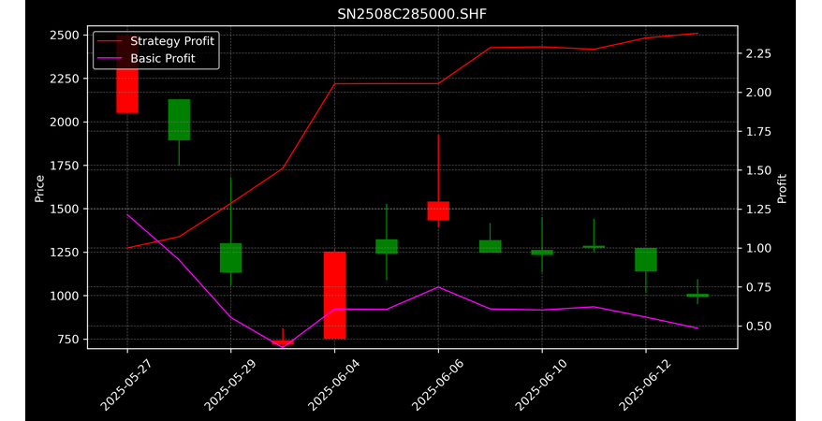Click the Profit axis label
Screen dimensions: 822x421
(782, 188)
